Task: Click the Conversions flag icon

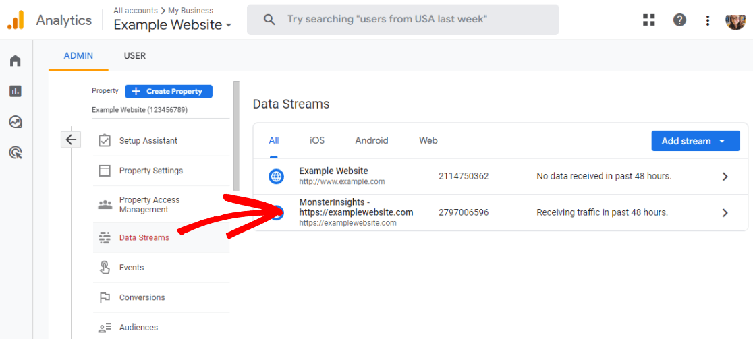Action: point(104,298)
